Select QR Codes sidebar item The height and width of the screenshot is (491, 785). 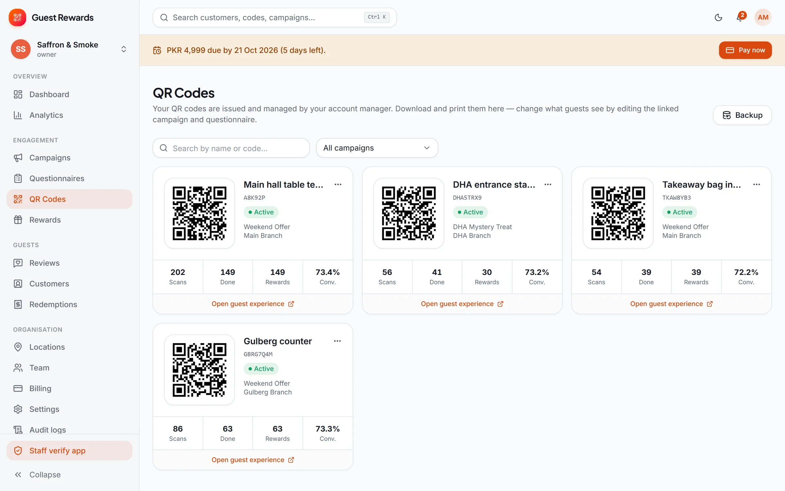click(69, 199)
